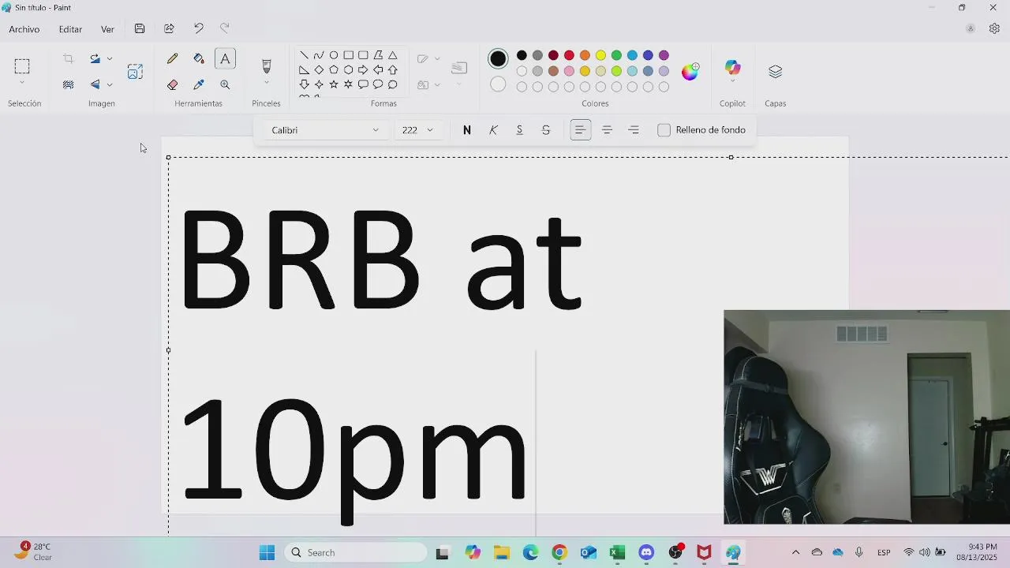
Task: Open the Calibri font dropdown
Action: (x=325, y=130)
